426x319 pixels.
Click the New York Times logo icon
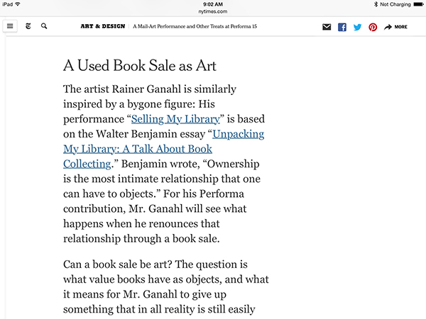coord(28,26)
